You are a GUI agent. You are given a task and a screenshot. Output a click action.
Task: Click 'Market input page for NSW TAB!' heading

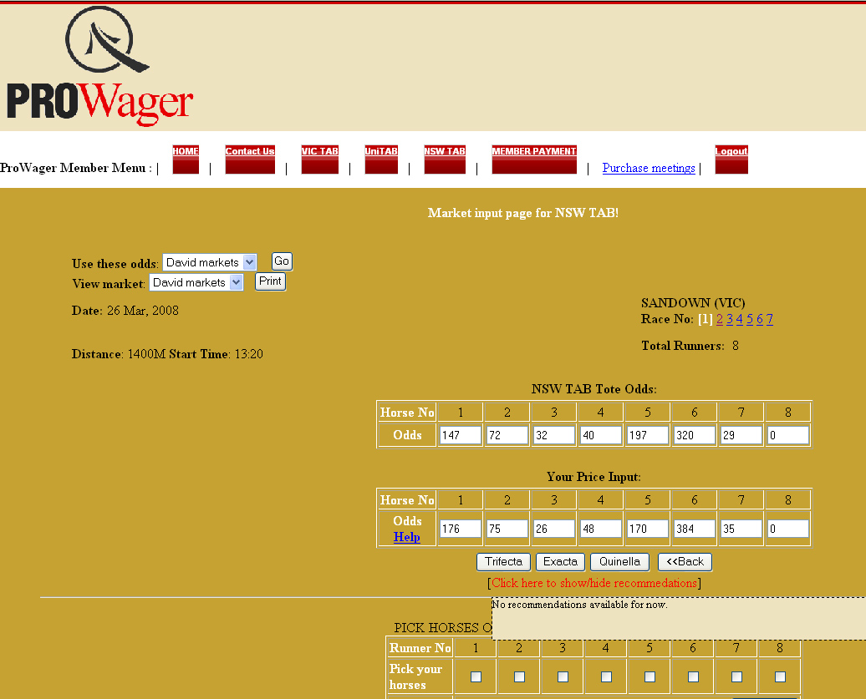coord(523,213)
